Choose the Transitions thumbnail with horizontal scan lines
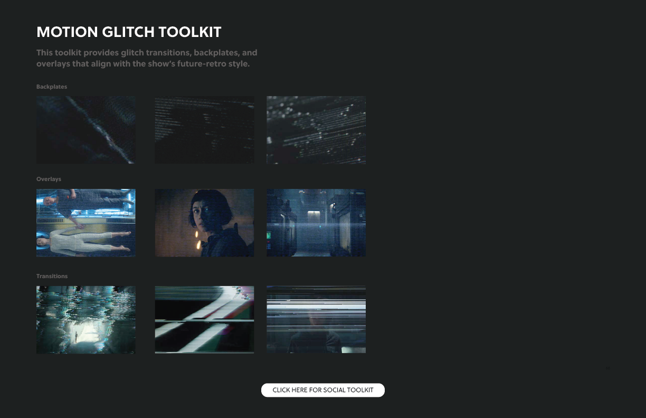 tap(316, 320)
